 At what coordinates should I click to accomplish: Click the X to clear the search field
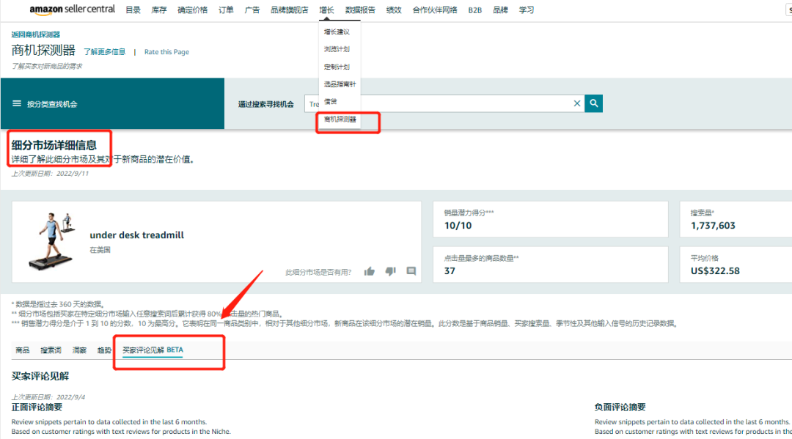[577, 103]
